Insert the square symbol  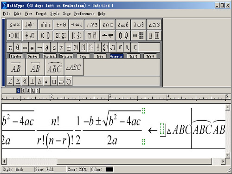(x=54, y=81)
